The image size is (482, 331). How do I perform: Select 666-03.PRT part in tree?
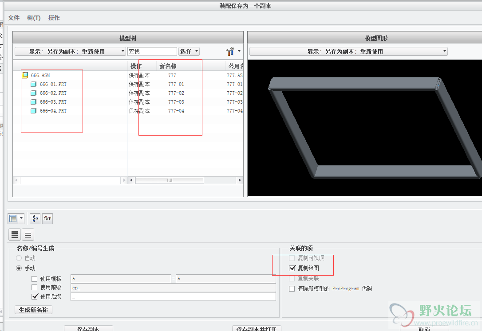tap(53, 102)
